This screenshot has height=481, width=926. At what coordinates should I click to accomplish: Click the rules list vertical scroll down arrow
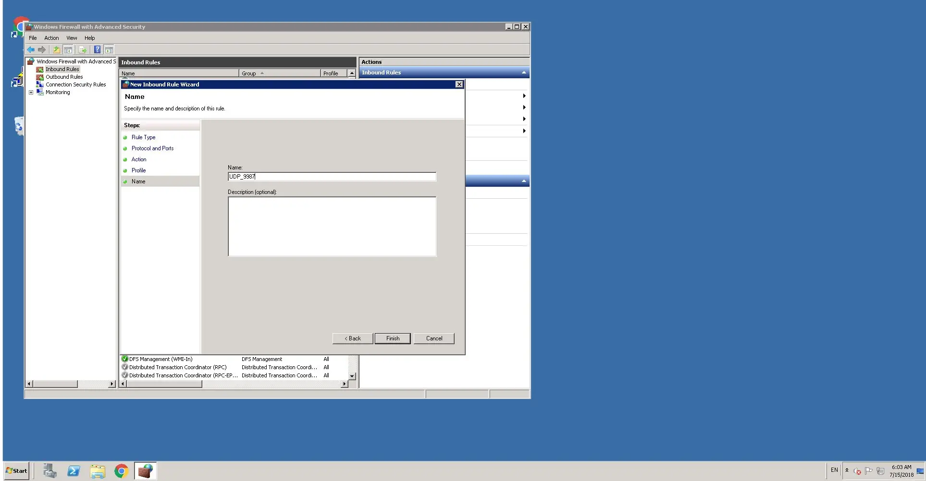[x=352, y=376]
